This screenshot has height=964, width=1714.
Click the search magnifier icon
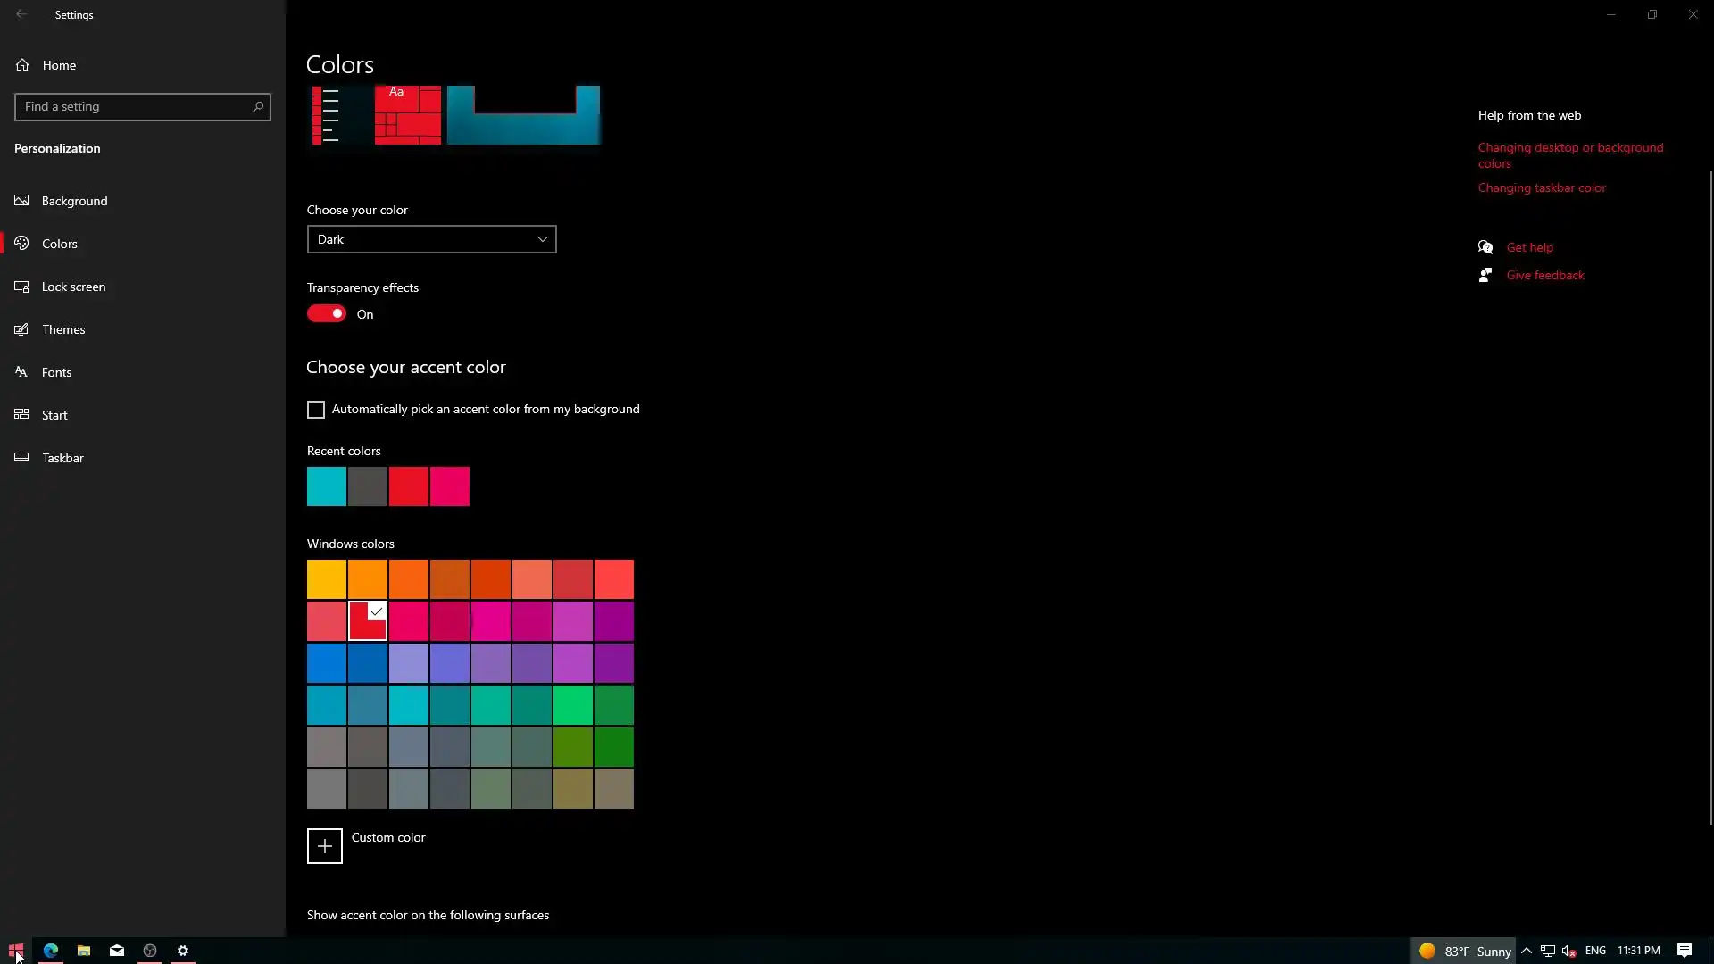(258, 107)
